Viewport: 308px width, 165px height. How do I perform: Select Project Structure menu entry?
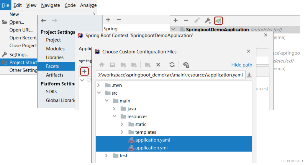pyautogui.click(x=19, y=62)
